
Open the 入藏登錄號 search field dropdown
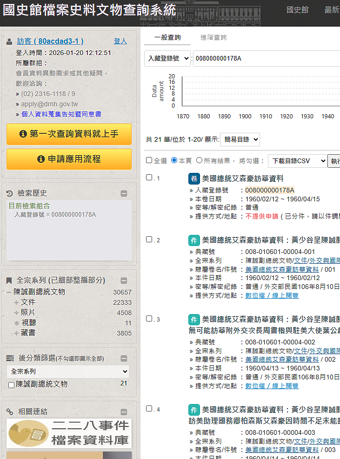pos(167,59)
